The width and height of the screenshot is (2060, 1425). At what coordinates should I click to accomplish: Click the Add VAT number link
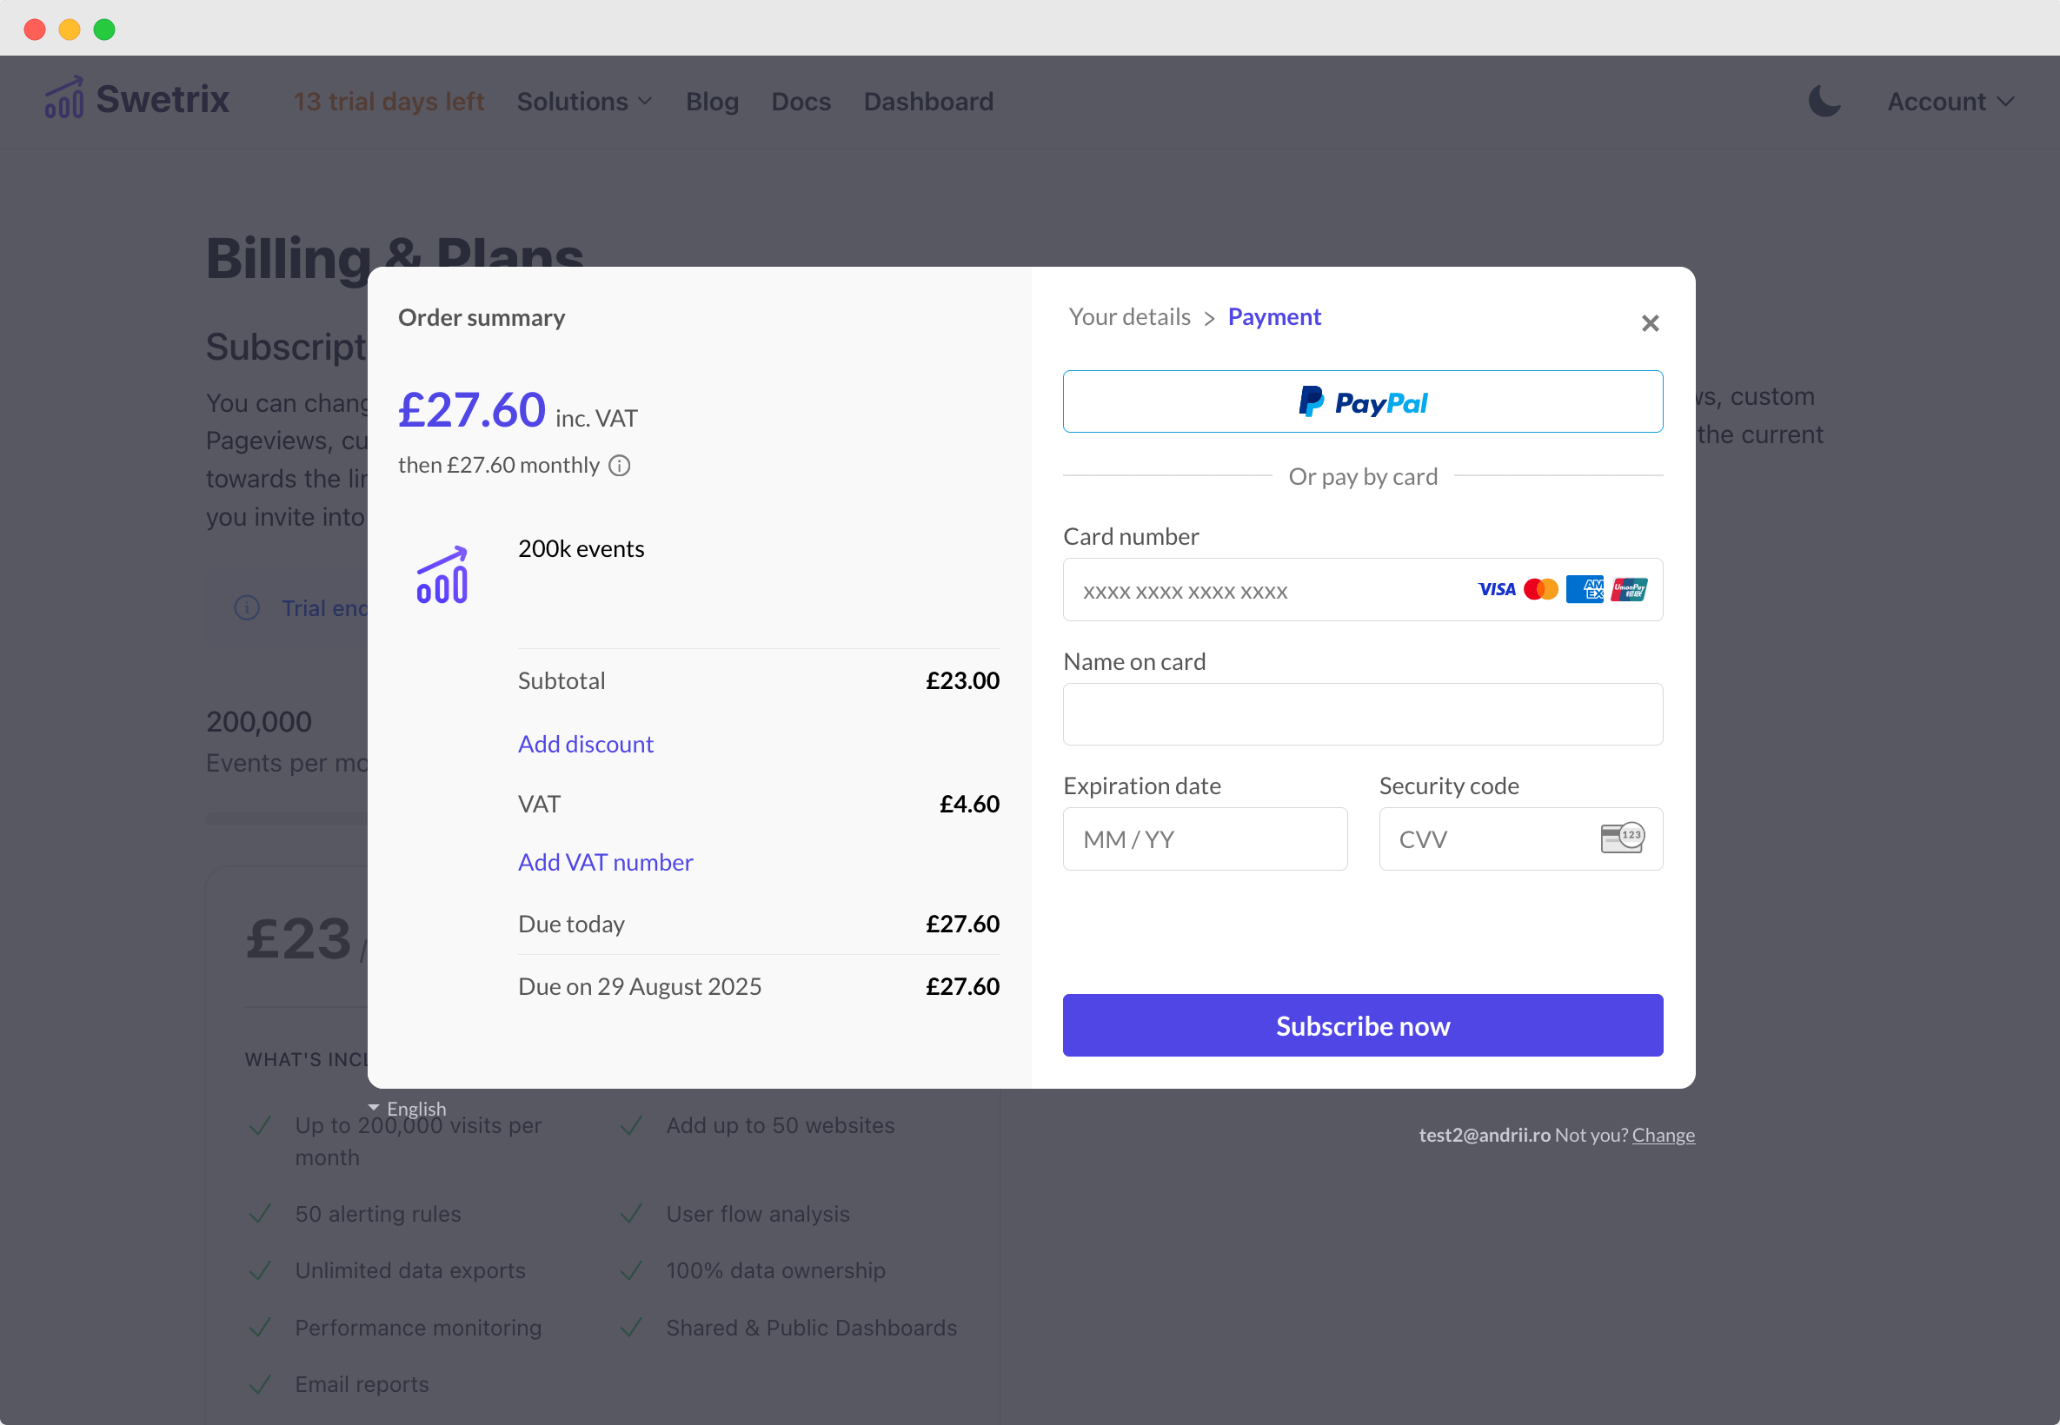[x=604, y=862]
